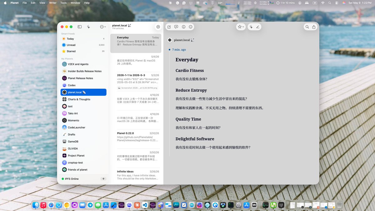Open Activity Monitor from the Dock

coord(265,205)
